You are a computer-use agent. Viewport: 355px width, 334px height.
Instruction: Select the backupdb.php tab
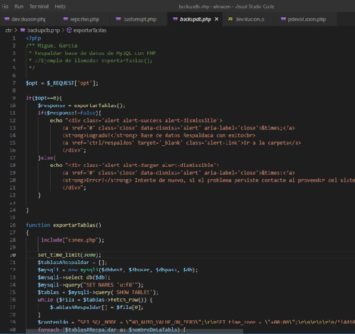pos(195,19)
